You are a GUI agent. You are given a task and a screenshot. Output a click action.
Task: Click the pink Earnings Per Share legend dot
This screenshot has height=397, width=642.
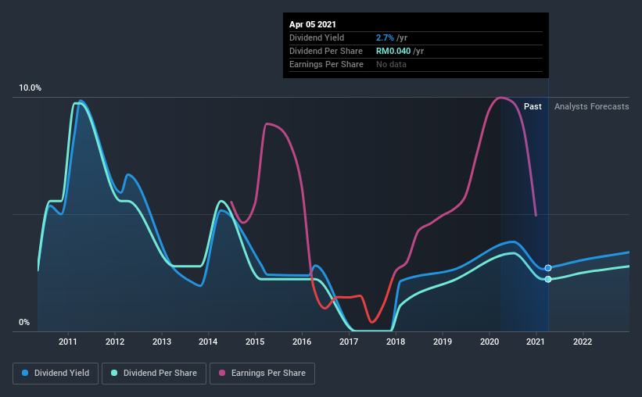tap(222, 373)
